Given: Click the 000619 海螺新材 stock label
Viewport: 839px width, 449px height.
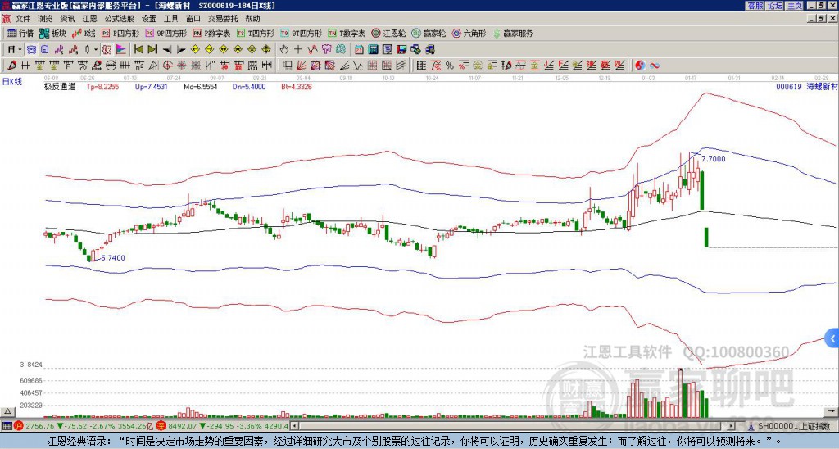Looking at the screenshot, I should coord(806,86).
